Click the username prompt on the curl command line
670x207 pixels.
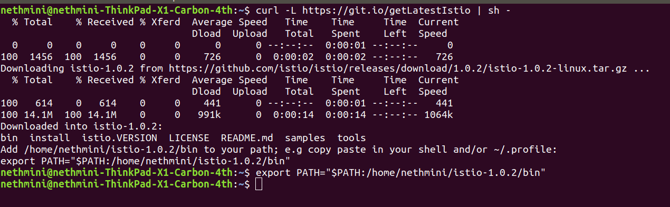117,11
